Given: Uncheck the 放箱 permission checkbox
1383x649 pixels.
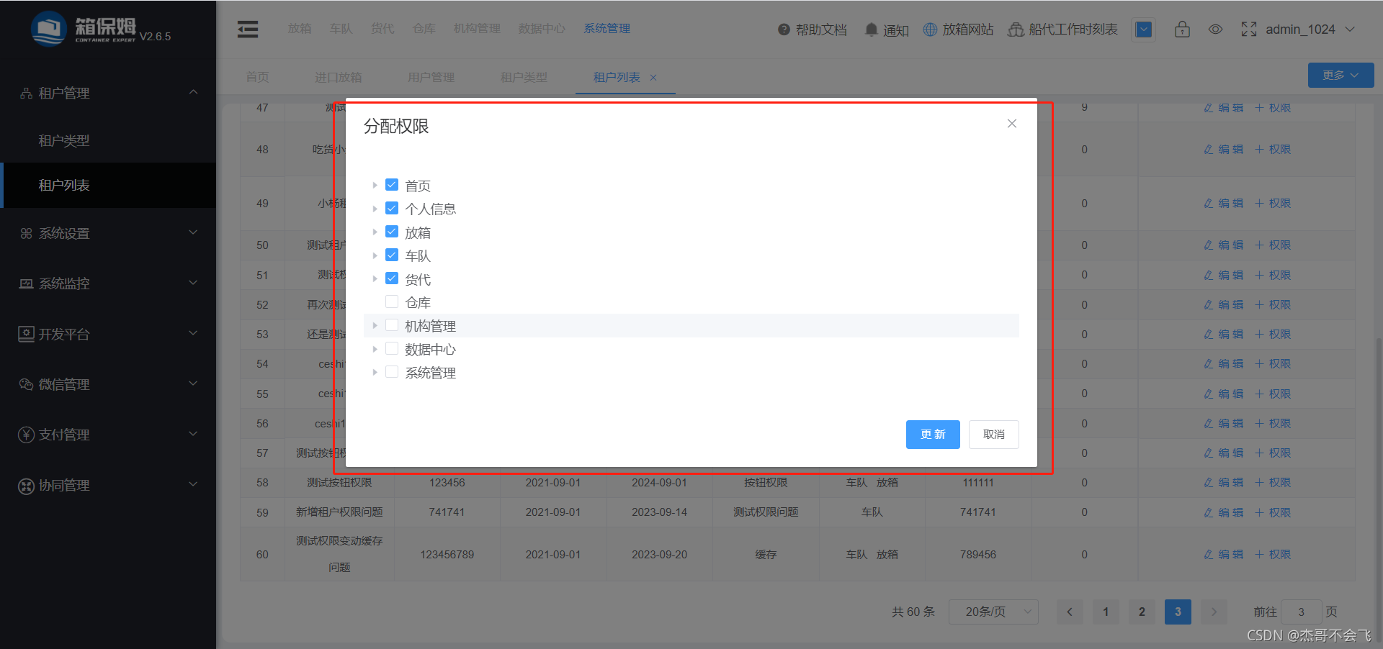Looking at the screenshot, I should pyautogui.click(x=392, y=232).
